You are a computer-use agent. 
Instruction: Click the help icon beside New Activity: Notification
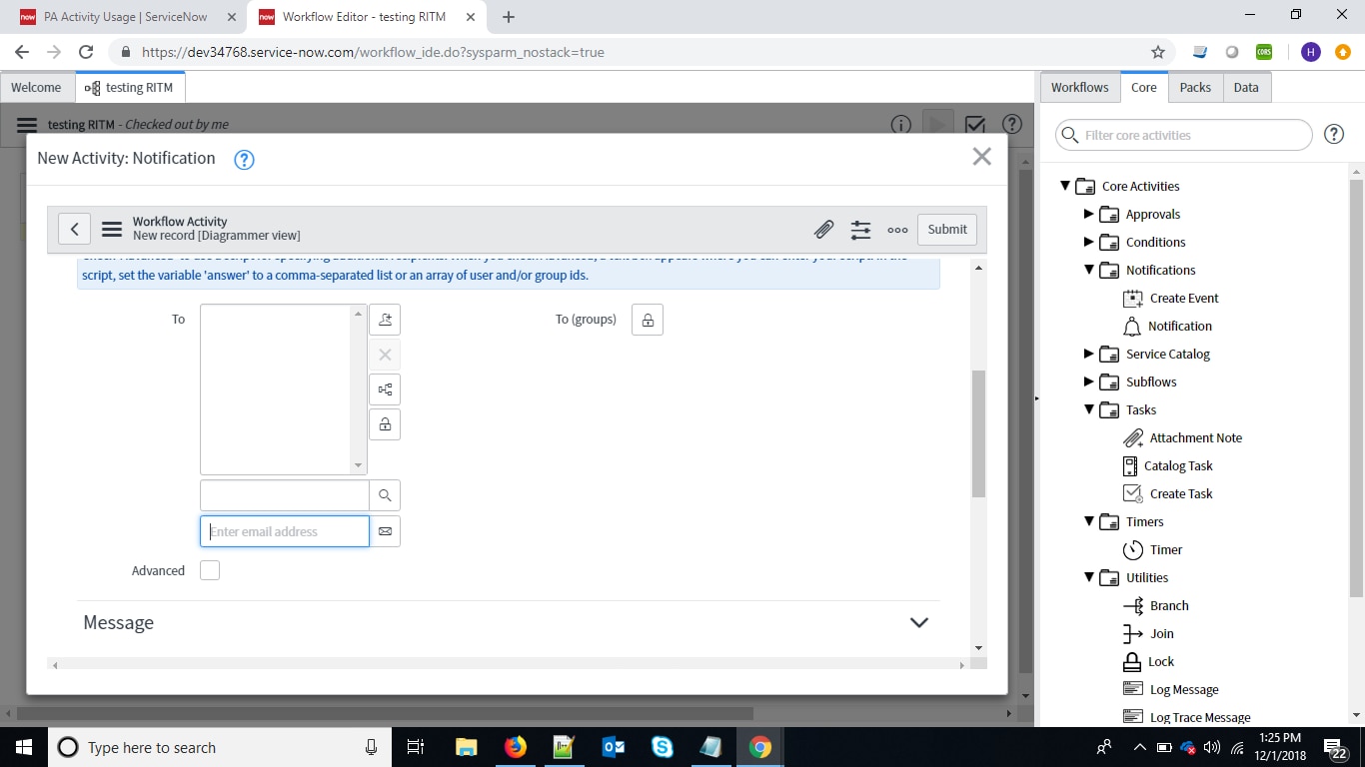pyautogui.click(x=244, y=160)
